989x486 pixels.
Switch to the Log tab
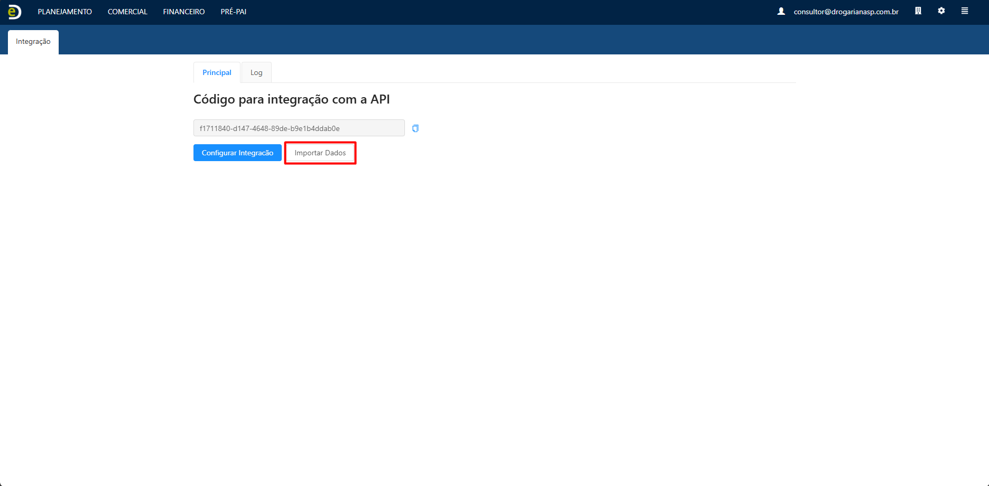coord(256,73)
